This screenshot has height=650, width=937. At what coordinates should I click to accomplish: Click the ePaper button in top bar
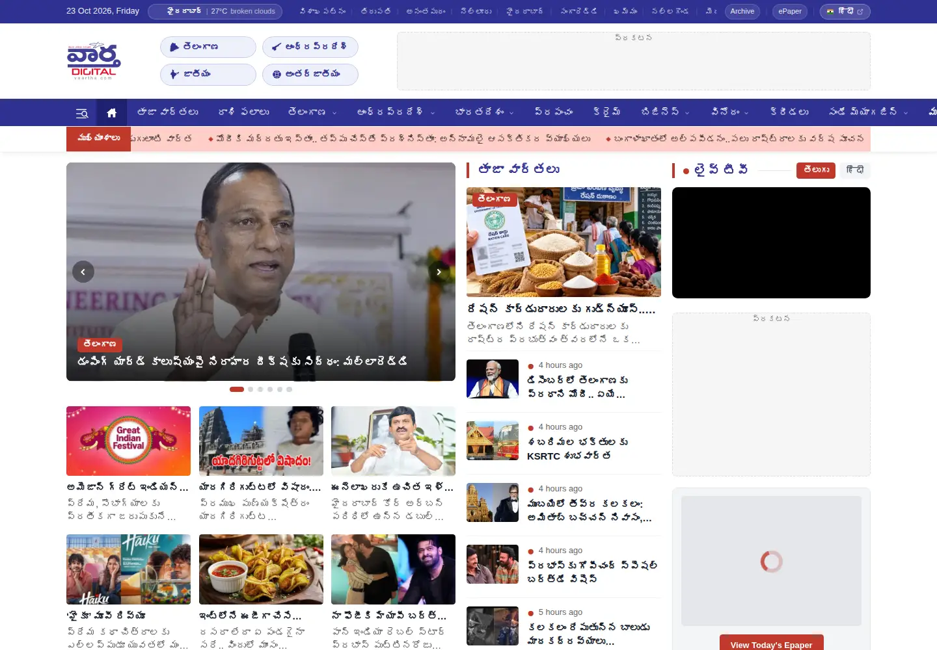pyautogui.click(x=790, y=11)
